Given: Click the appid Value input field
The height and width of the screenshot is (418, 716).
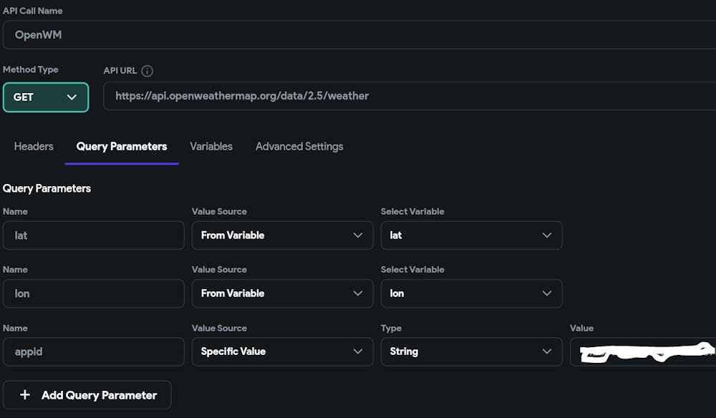Looking at the screenshot, I should [642, 351].
